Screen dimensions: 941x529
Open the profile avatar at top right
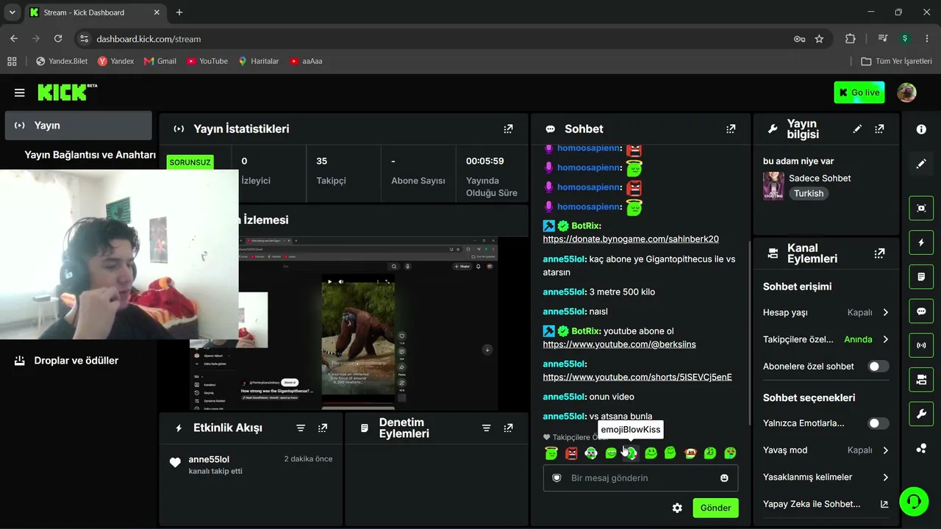(x=906, y=93)
